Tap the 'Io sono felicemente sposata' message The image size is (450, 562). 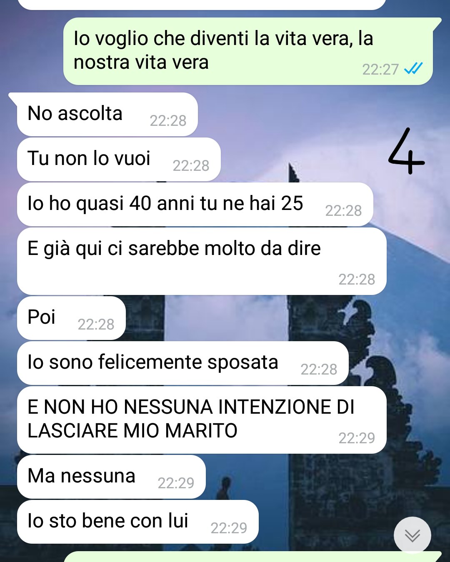point(182,363)
